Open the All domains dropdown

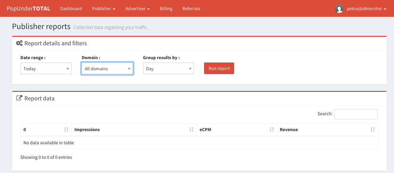(x=107, y=69)
